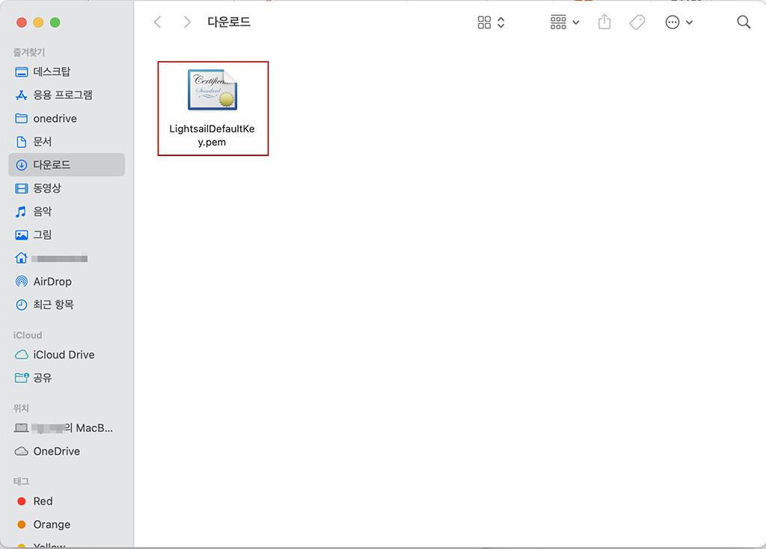Image resolution: width=766 pixels, height=549 pixels.
Task: Click the green full-screen window button
Action: click(x=55, y=22)
